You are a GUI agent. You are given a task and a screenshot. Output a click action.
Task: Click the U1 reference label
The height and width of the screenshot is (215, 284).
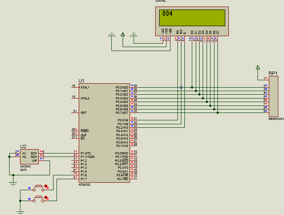81,81
